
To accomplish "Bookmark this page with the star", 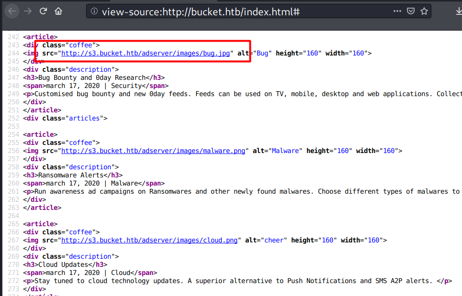I will click(x=424, y=11).
